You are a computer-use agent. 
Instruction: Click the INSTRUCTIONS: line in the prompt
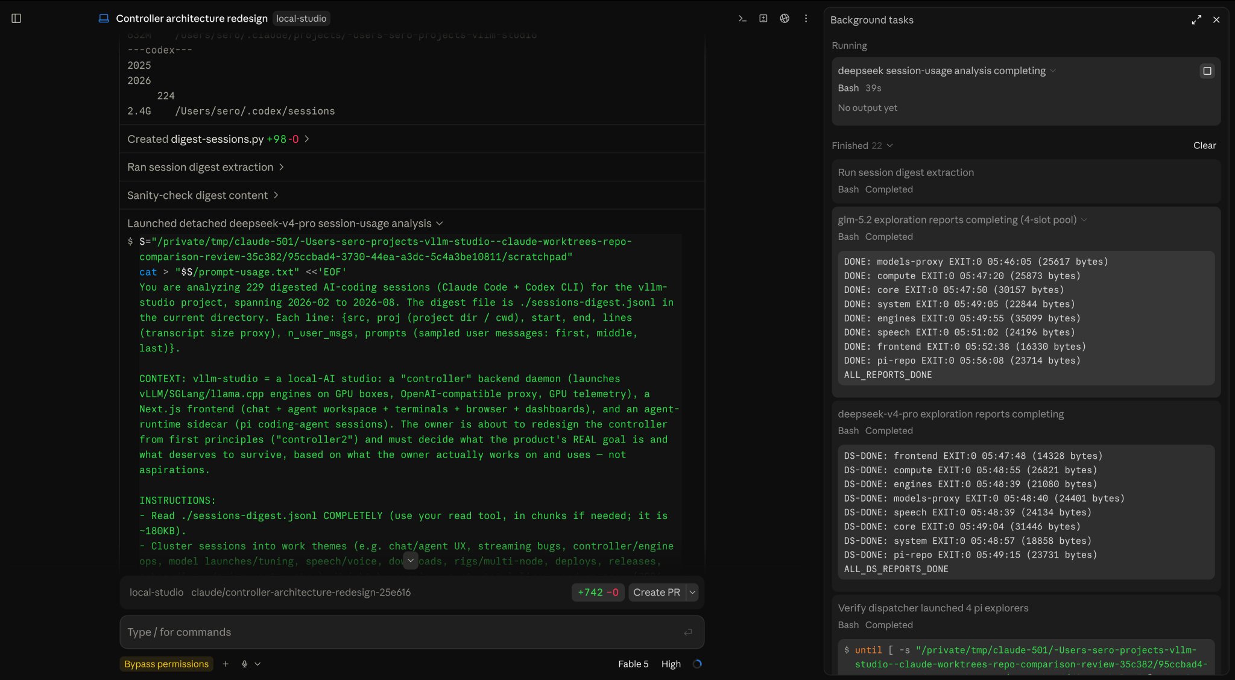(177, 500)
